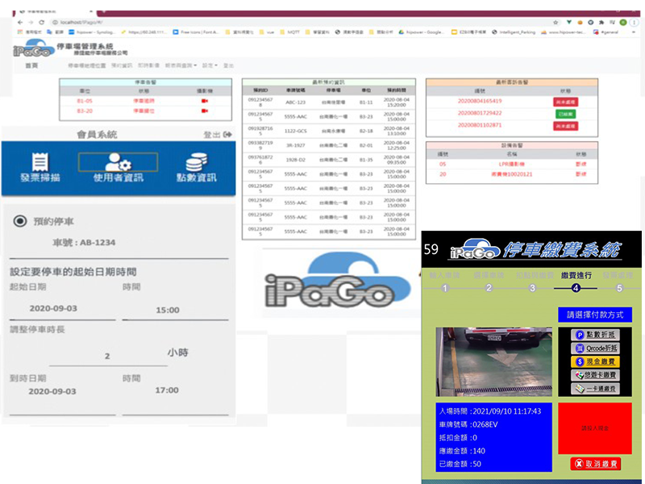Click camera icon for parking space B1-05
645x484 pixels.
(x=204, y=101)
